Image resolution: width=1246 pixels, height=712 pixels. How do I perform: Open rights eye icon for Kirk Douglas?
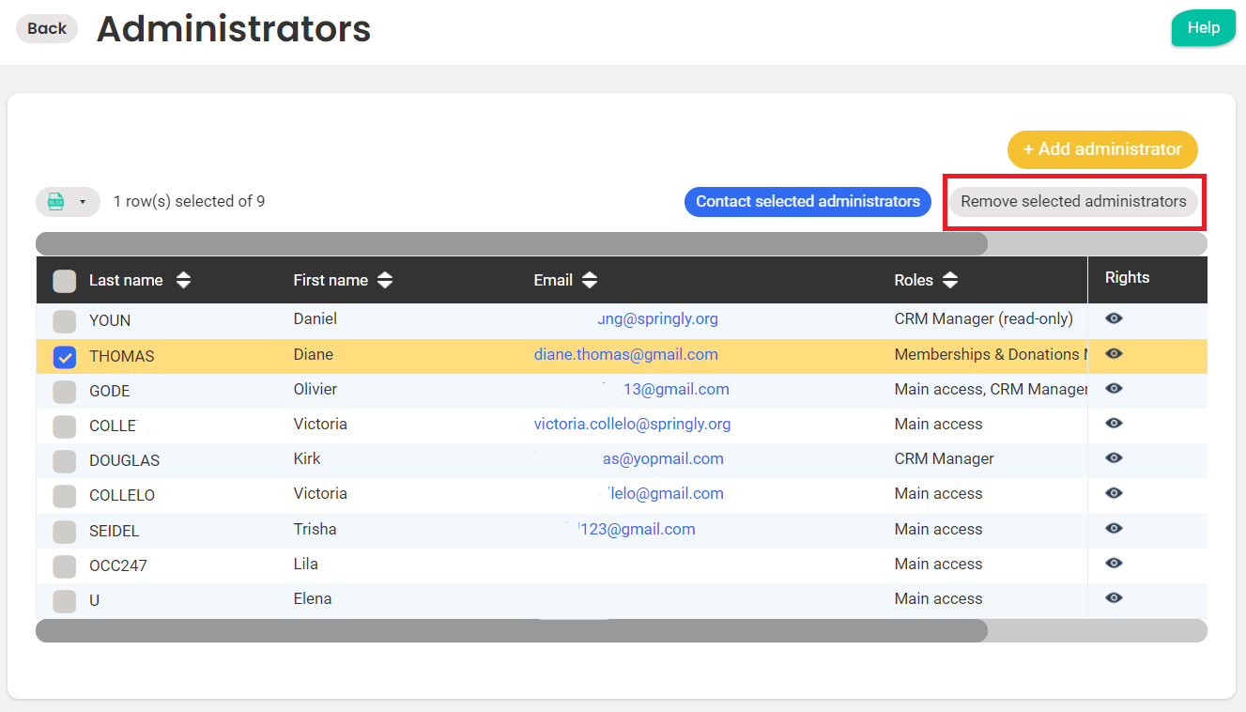click(x=1114, y=458)
